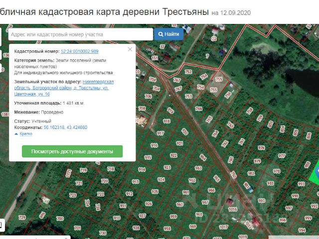This screenshot has width=319, height=239.
Task: Focus the address or cadastral number search field
Action: coord(81,34)
